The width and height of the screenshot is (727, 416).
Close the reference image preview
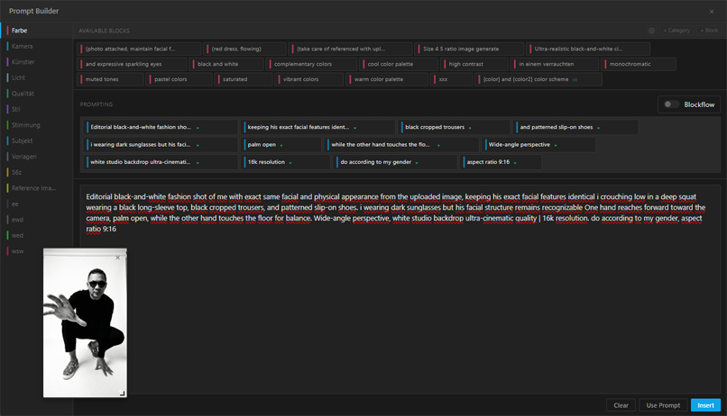117,258
